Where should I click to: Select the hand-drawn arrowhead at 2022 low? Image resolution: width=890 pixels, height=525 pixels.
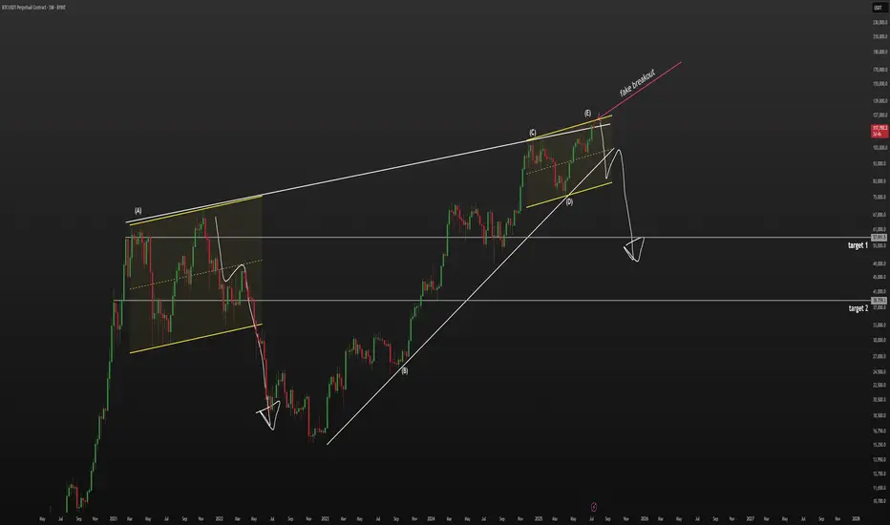[269, 415]
